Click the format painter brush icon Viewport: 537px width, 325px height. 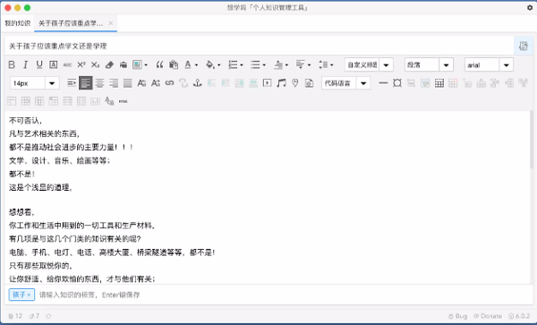coord(124,64)
